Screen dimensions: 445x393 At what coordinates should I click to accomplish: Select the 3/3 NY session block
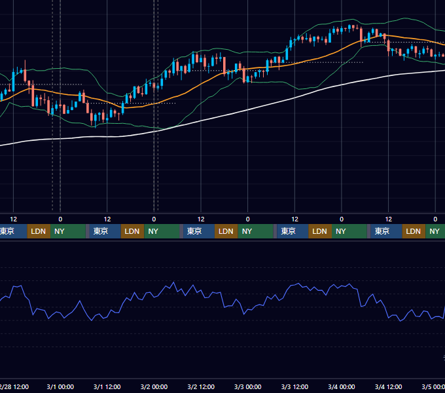pyautogui.click(x=349, y=231)
